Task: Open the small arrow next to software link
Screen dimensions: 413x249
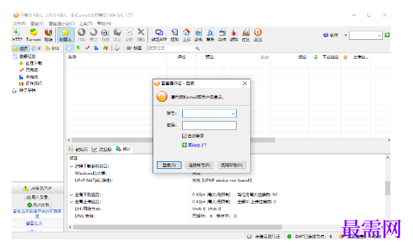Action: (x=345, y=35)
